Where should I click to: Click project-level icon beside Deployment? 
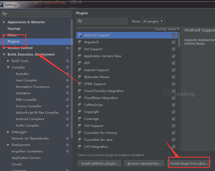pyautogui.click(x=67, y=145)
